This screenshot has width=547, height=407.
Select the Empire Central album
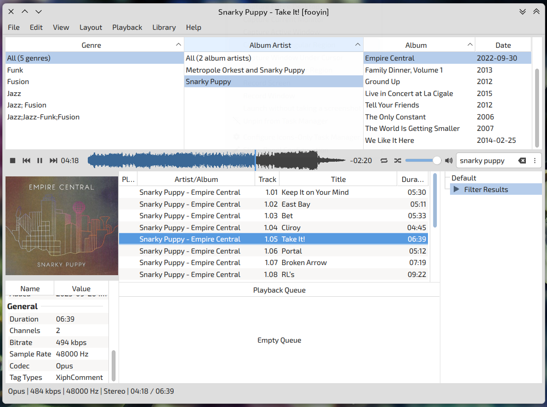pos(447,58)
